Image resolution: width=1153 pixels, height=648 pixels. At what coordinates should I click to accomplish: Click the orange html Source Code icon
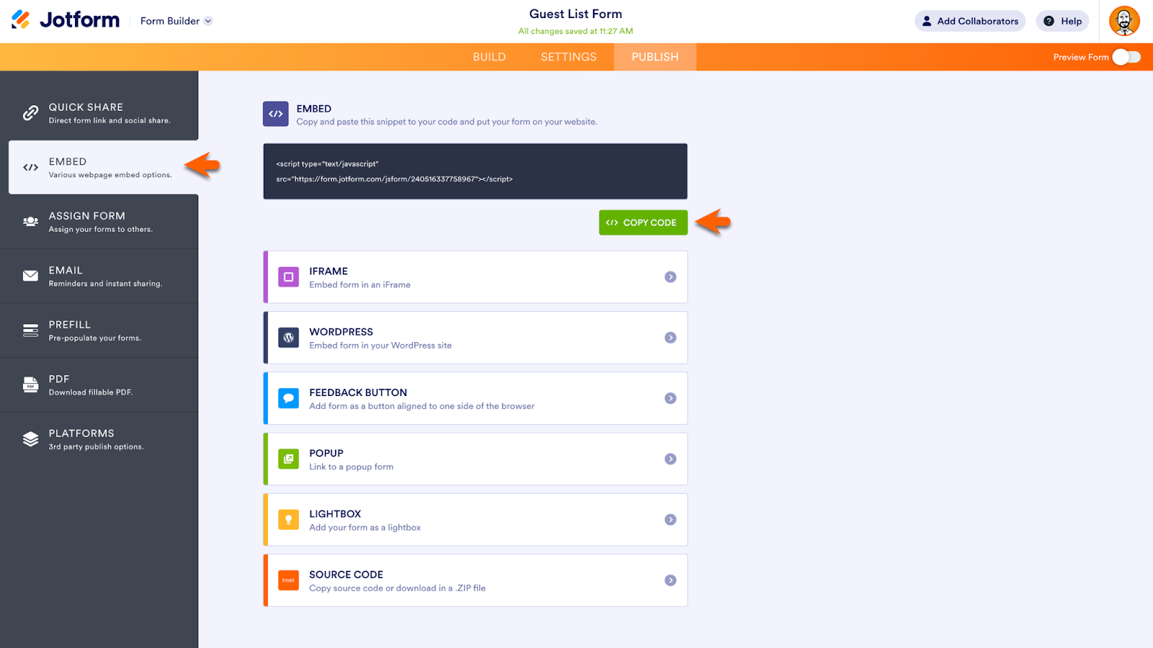coord(288,580)
